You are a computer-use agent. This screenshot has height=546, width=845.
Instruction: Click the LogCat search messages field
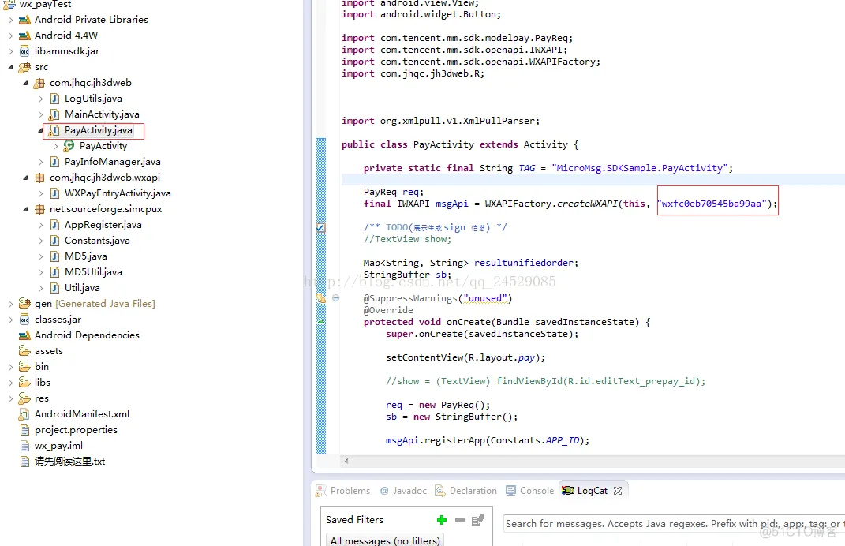pyautogui.click(x=674, y=524)
